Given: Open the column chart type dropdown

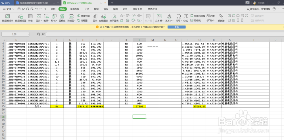Looking at the screenshot, I should pos(122,16).
